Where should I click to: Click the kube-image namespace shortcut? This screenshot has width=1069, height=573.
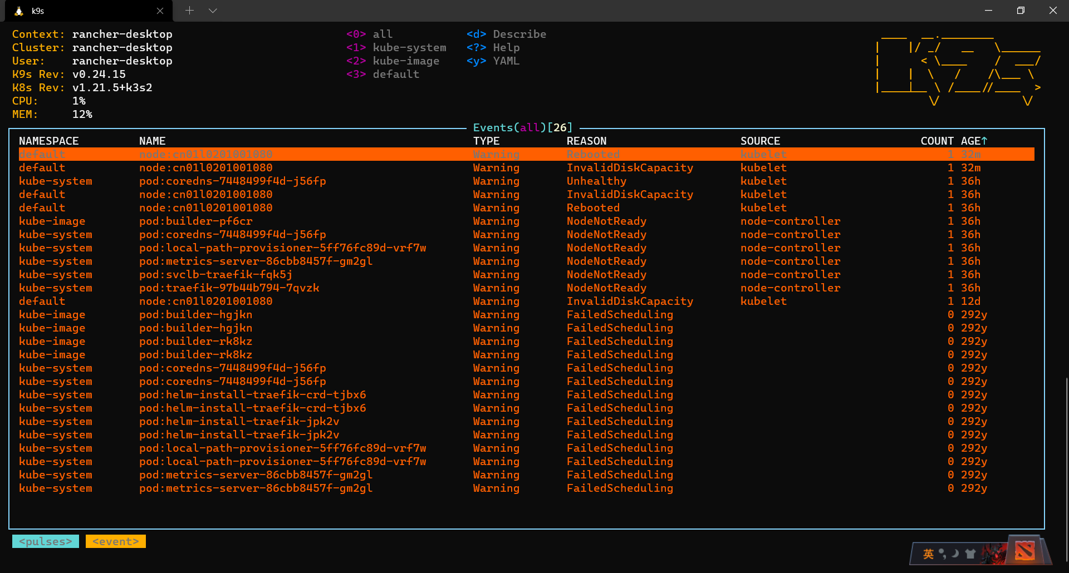[x=393, y=61]
